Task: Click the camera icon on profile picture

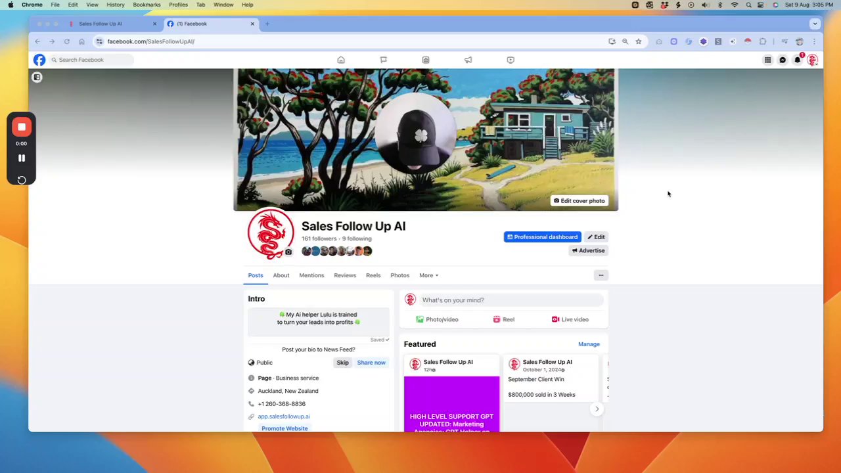Action: coord(288,252)
